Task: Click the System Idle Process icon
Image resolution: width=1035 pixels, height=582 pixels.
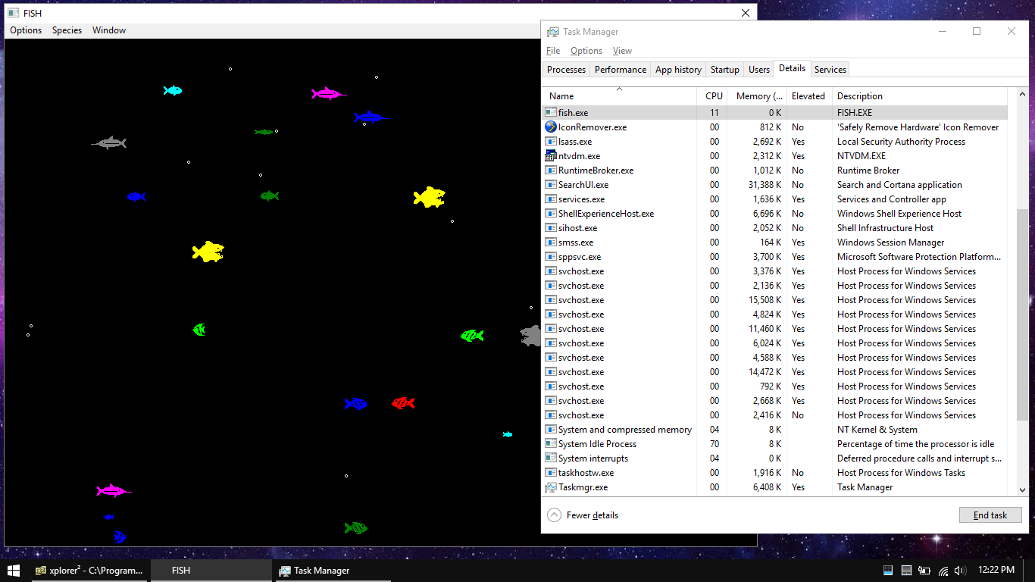Action: point(551,443)
